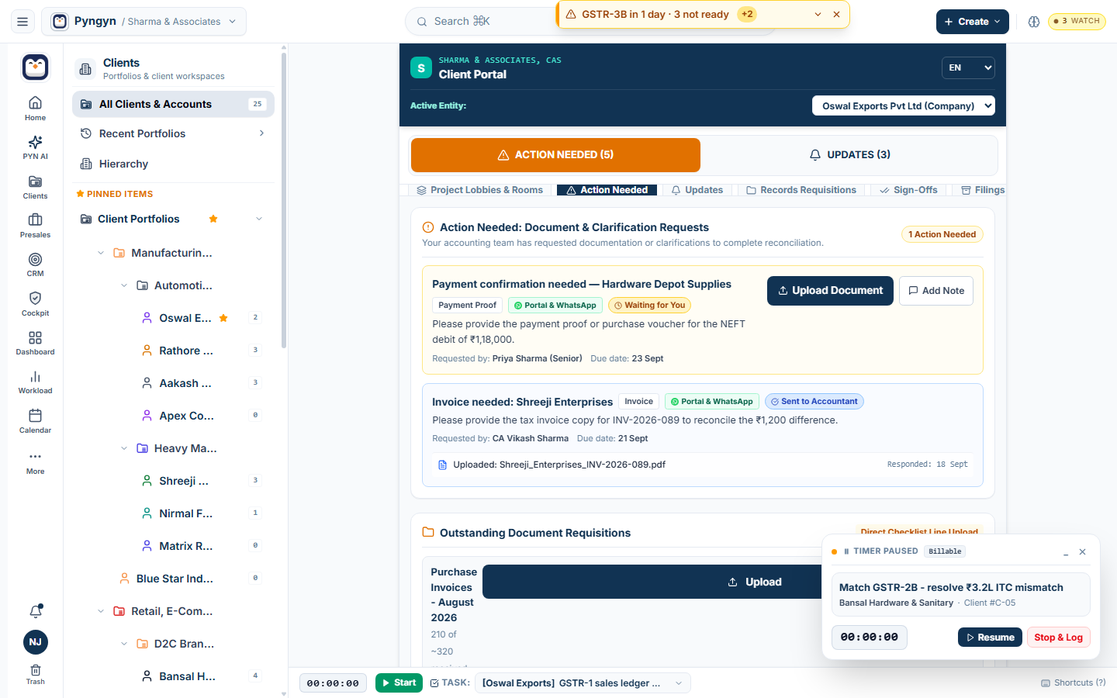Screen dimensions: 1117x698
Task: Toggle star on Client Portfolios
Action: click(x=213, y=219)
